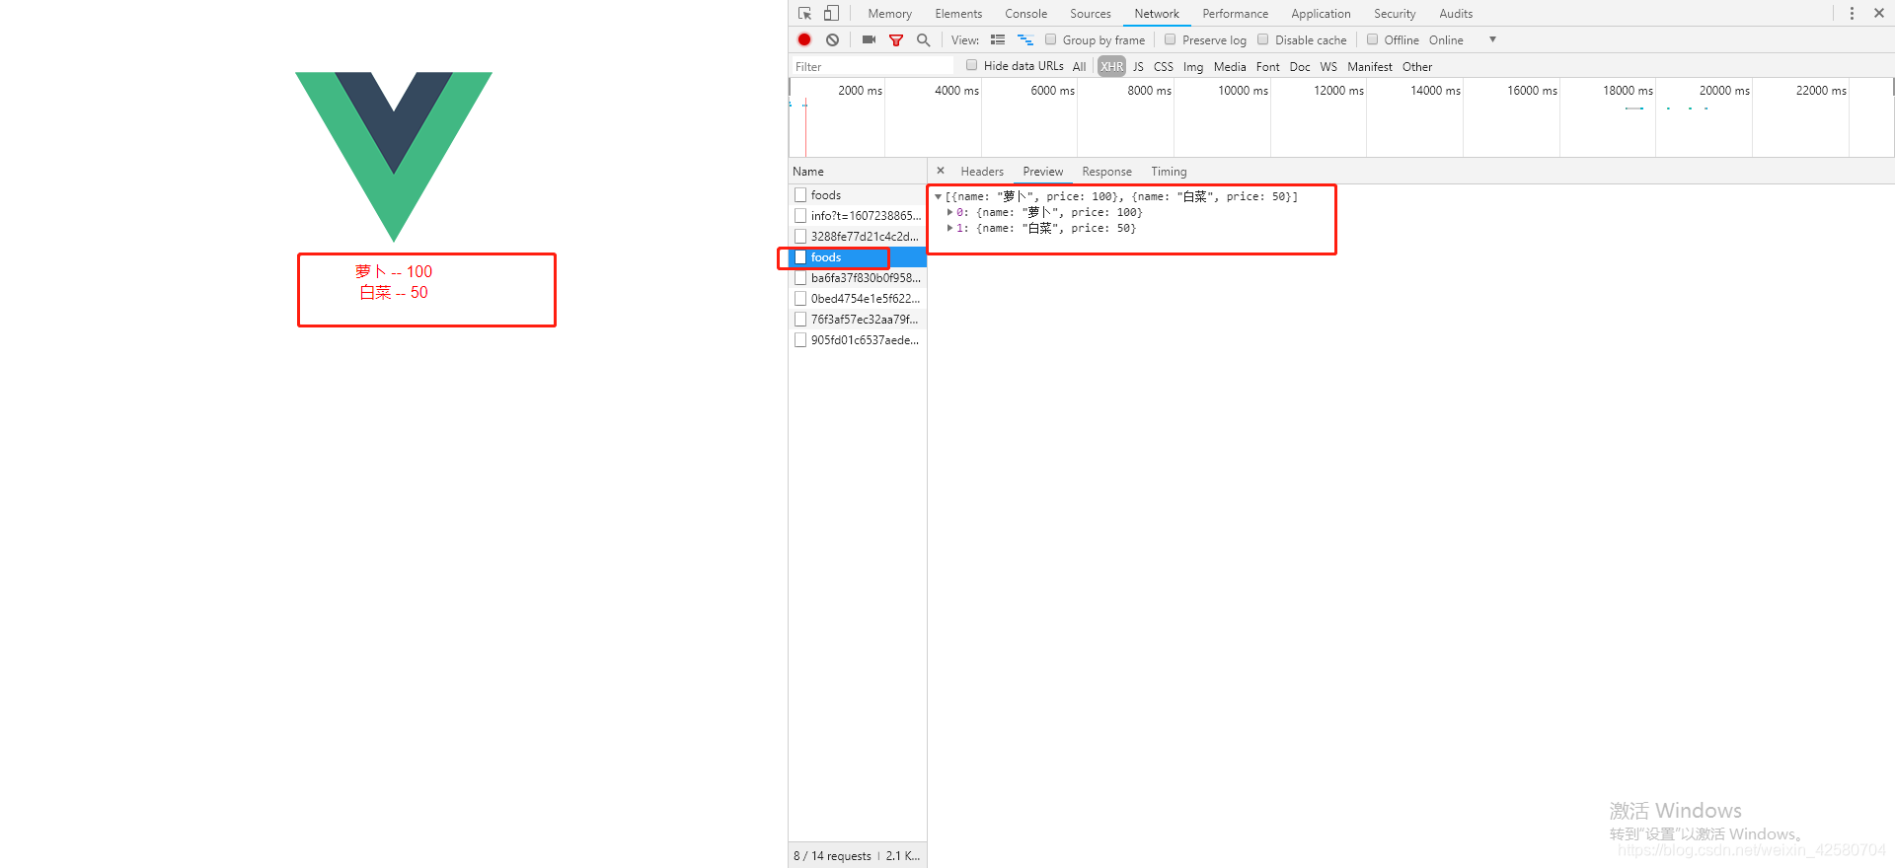
Task: Select the first foods request row
Action: 858,195
